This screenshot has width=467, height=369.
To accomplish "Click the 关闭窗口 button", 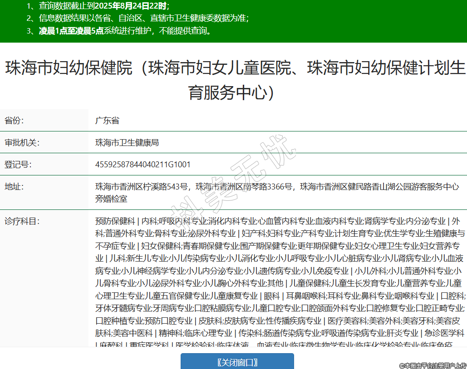I will coord(237,362).
